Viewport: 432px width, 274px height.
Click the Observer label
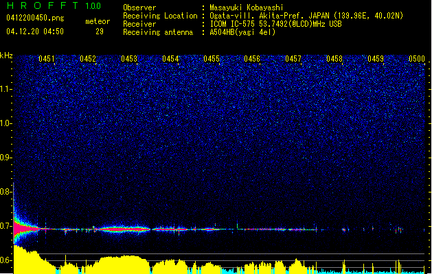click(x=139, y=8)
